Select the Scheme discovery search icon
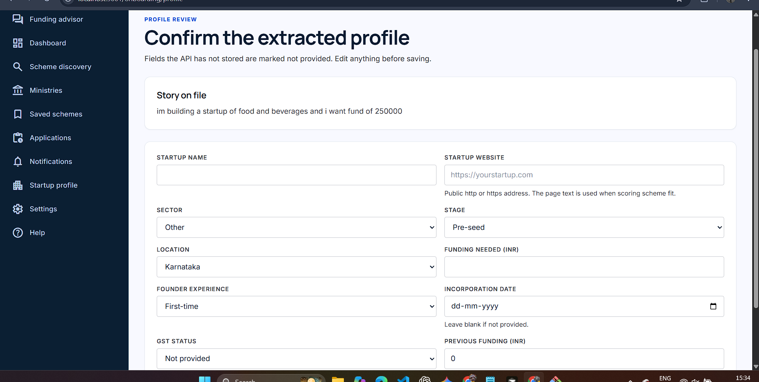759x382 pixels. click(18, 67)
